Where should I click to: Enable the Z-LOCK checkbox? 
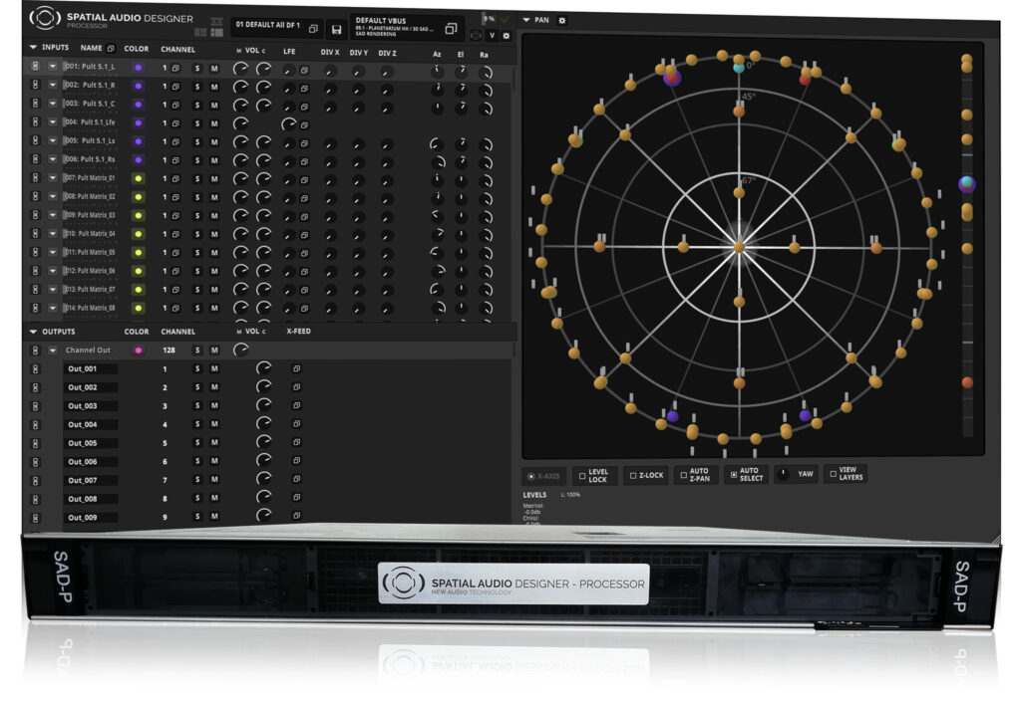click(x=633, y=475)
